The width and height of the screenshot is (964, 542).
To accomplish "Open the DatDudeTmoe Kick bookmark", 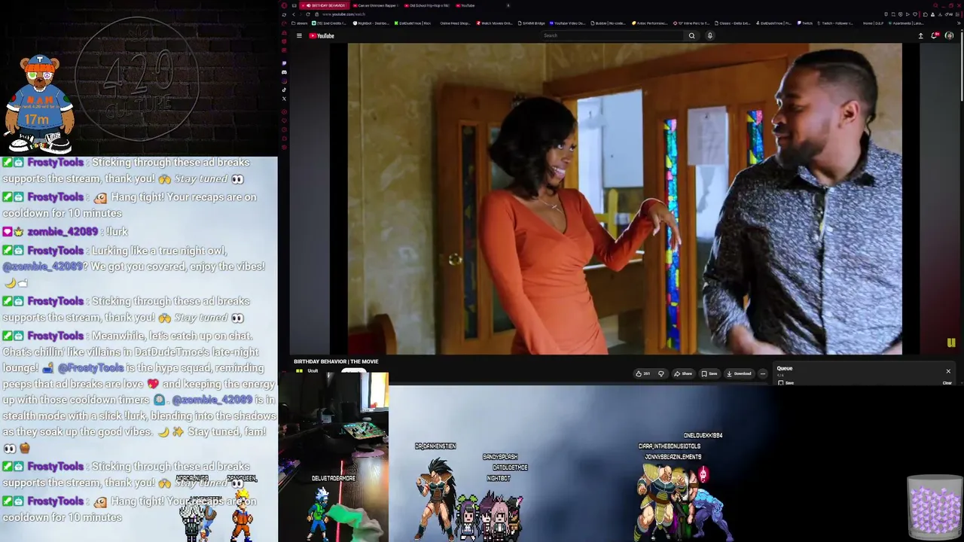I will click(413, 23).
